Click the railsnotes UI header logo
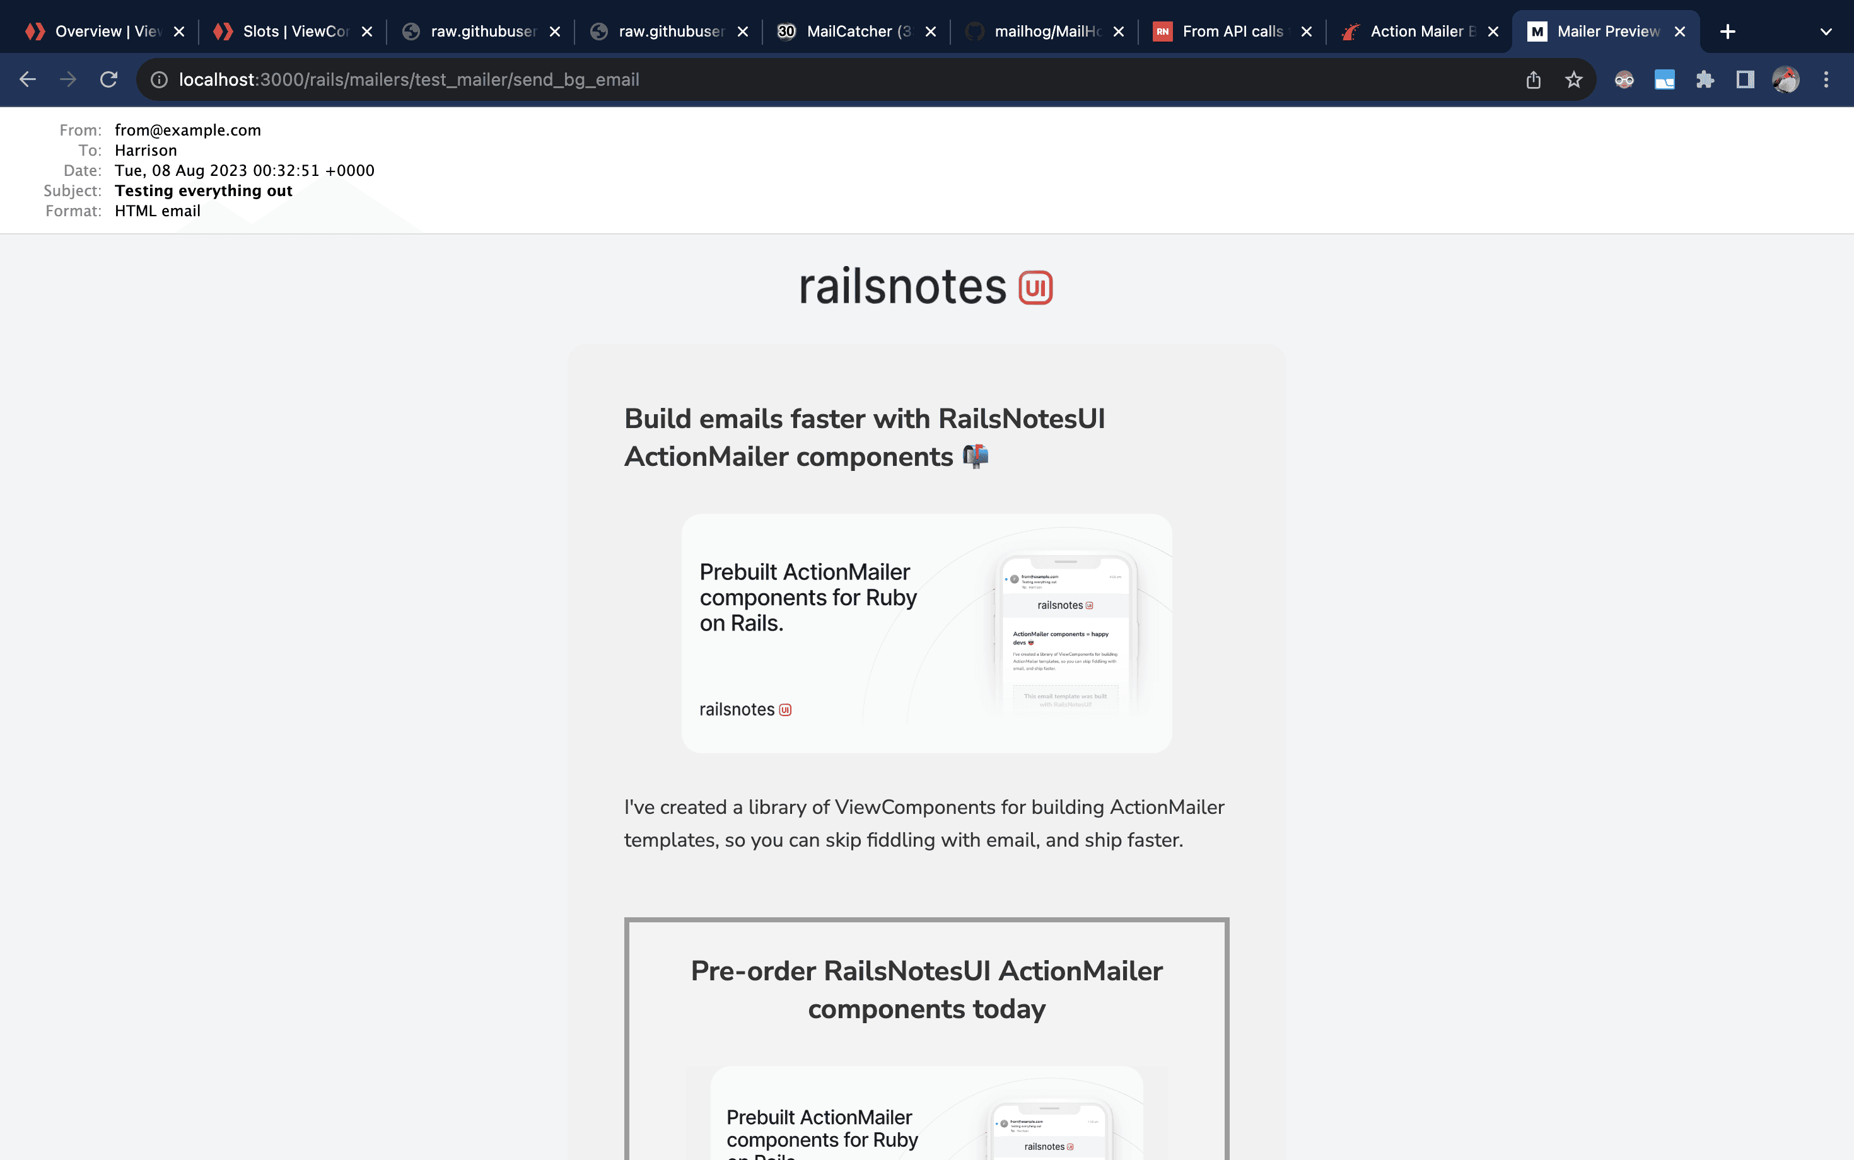The height and width of the screenshot is (1160, 1854). [x=926, y=287]
